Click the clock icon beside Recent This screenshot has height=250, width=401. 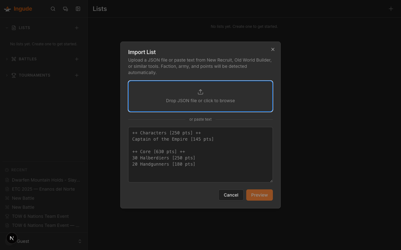[7, 170]
